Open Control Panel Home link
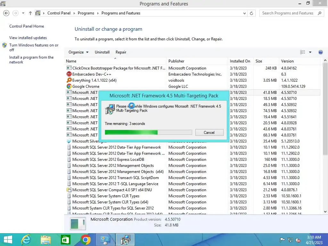The width and height of the screenshot is (328, 246). (27, 26)
